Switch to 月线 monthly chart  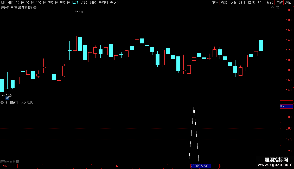pyautogui.click(x=93, y=2)
